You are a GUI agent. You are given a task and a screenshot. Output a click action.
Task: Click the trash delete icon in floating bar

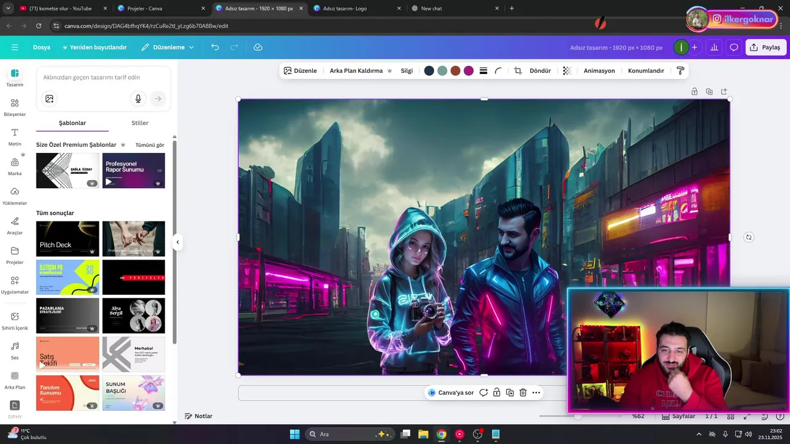[523, 393]
